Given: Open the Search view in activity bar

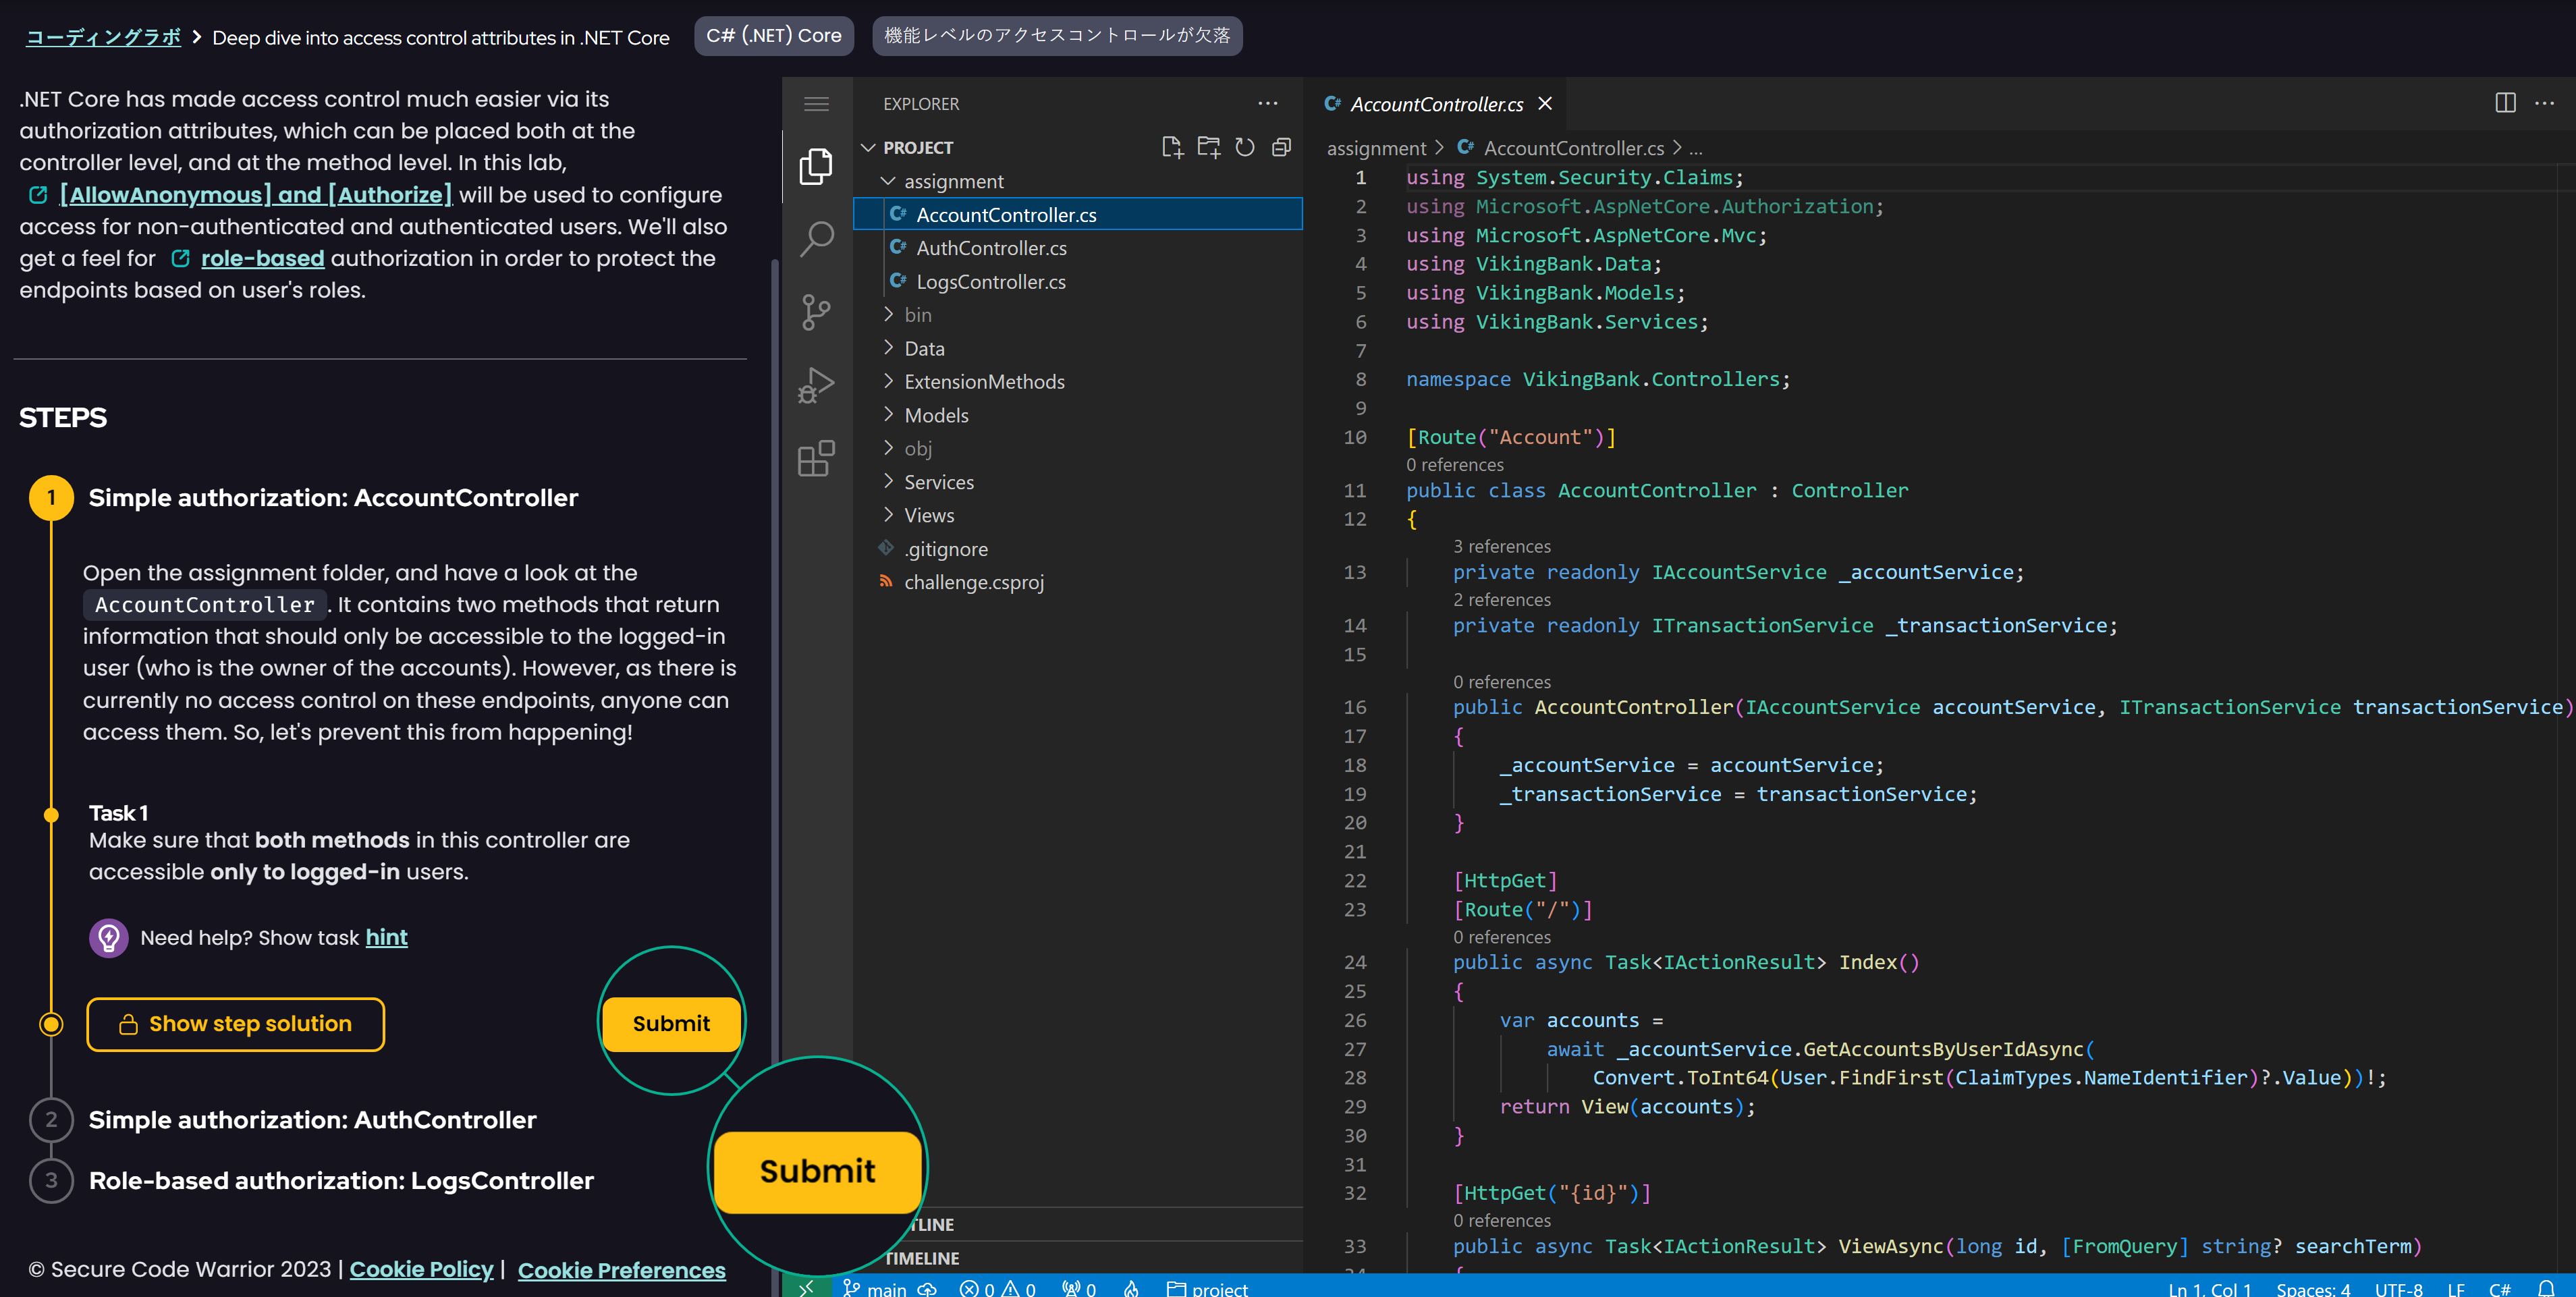Looking at the screenshot, I should [x=816, y=240].
